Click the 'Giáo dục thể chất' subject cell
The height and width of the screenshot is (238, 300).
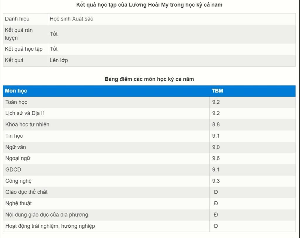[x=26, y=192]
